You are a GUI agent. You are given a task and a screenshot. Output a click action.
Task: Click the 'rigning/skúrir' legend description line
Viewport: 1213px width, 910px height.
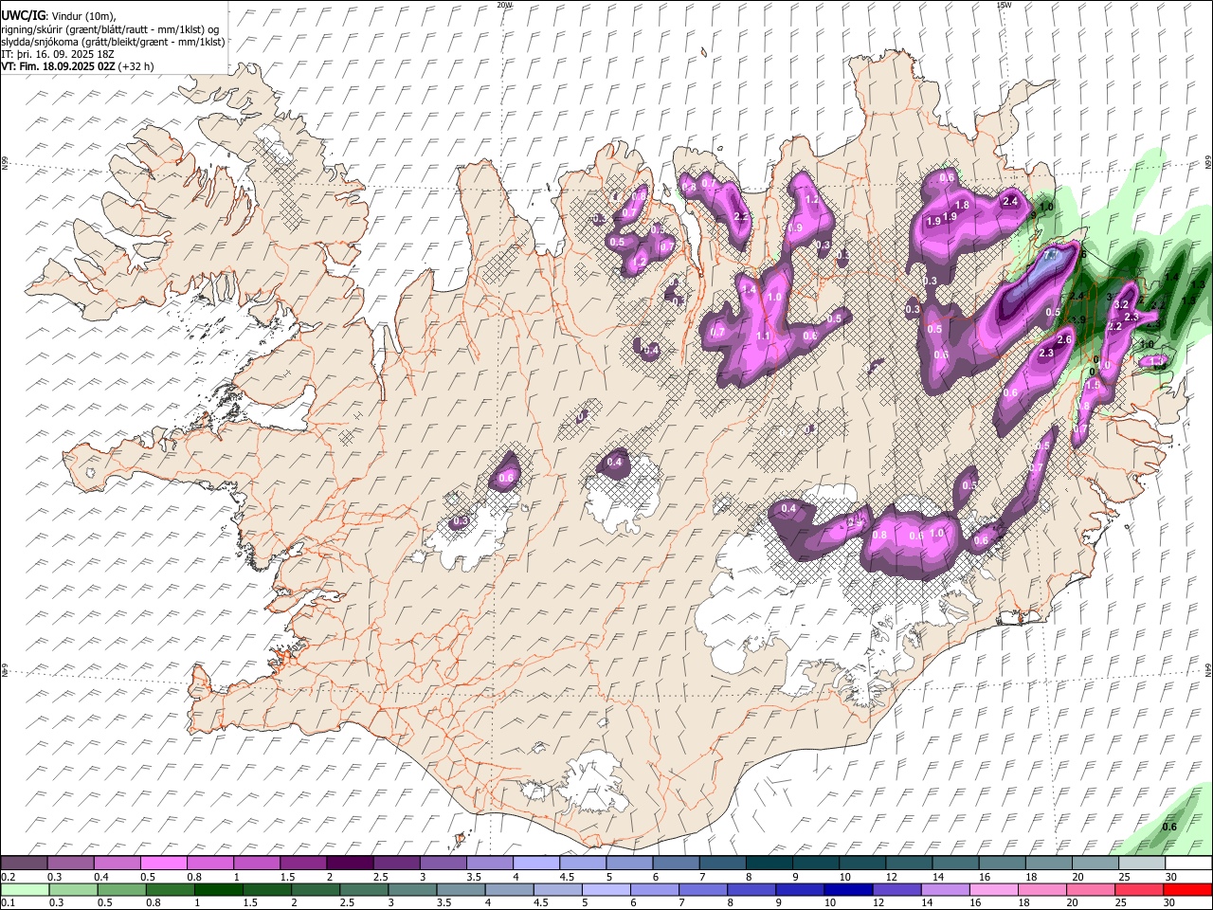110,28
